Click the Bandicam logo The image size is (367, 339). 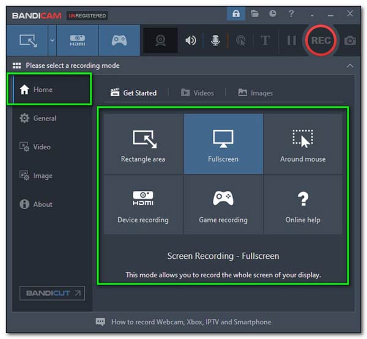coord(37,16)
